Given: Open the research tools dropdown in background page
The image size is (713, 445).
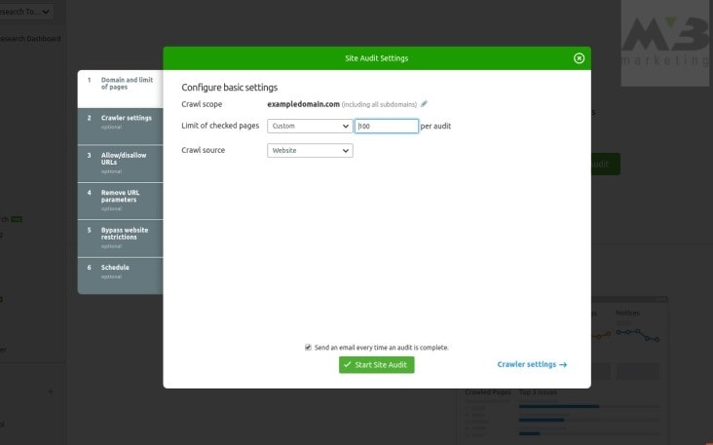Looking at the screenshot, I should pos(25,12).
